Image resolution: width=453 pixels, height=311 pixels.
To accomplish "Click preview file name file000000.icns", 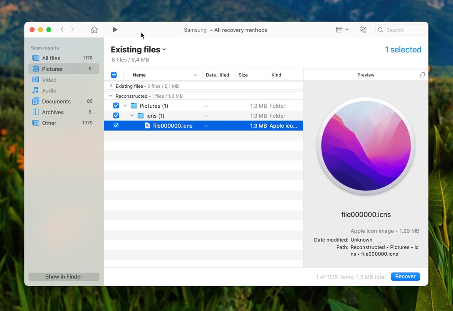I will [366, 215].
